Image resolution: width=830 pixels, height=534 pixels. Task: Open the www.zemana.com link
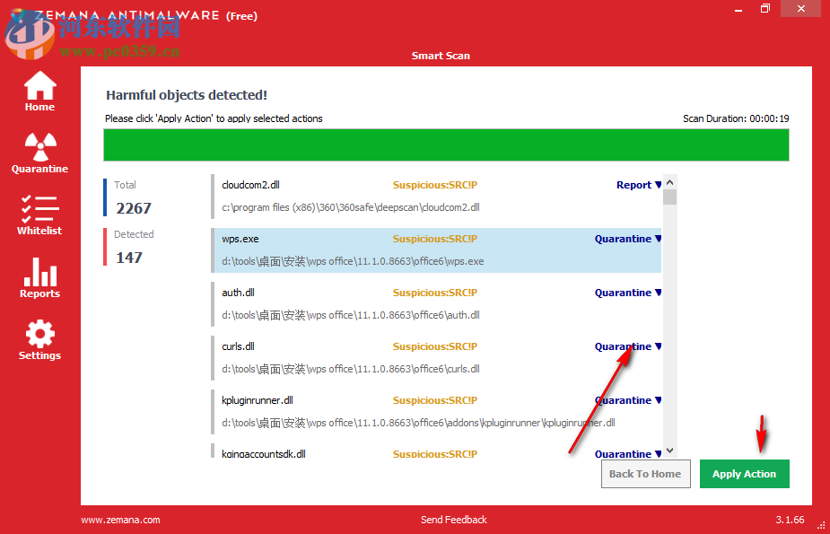pos(119,520)
